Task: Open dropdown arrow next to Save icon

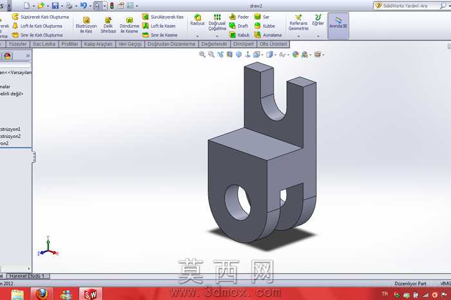Action: pyautogui.click(x=62, y=6)
